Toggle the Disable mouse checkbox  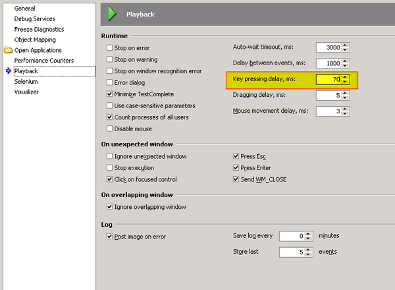pyautogui.click(x=110, y=129)
